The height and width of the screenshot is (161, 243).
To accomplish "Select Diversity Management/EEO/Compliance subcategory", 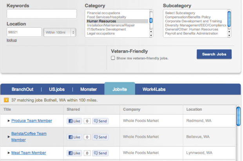I will tap(196, 25).
